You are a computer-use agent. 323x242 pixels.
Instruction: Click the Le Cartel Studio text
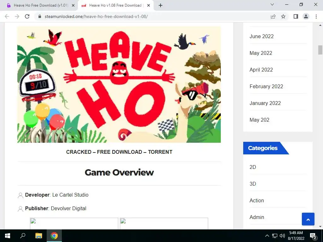tap(70, 195)
